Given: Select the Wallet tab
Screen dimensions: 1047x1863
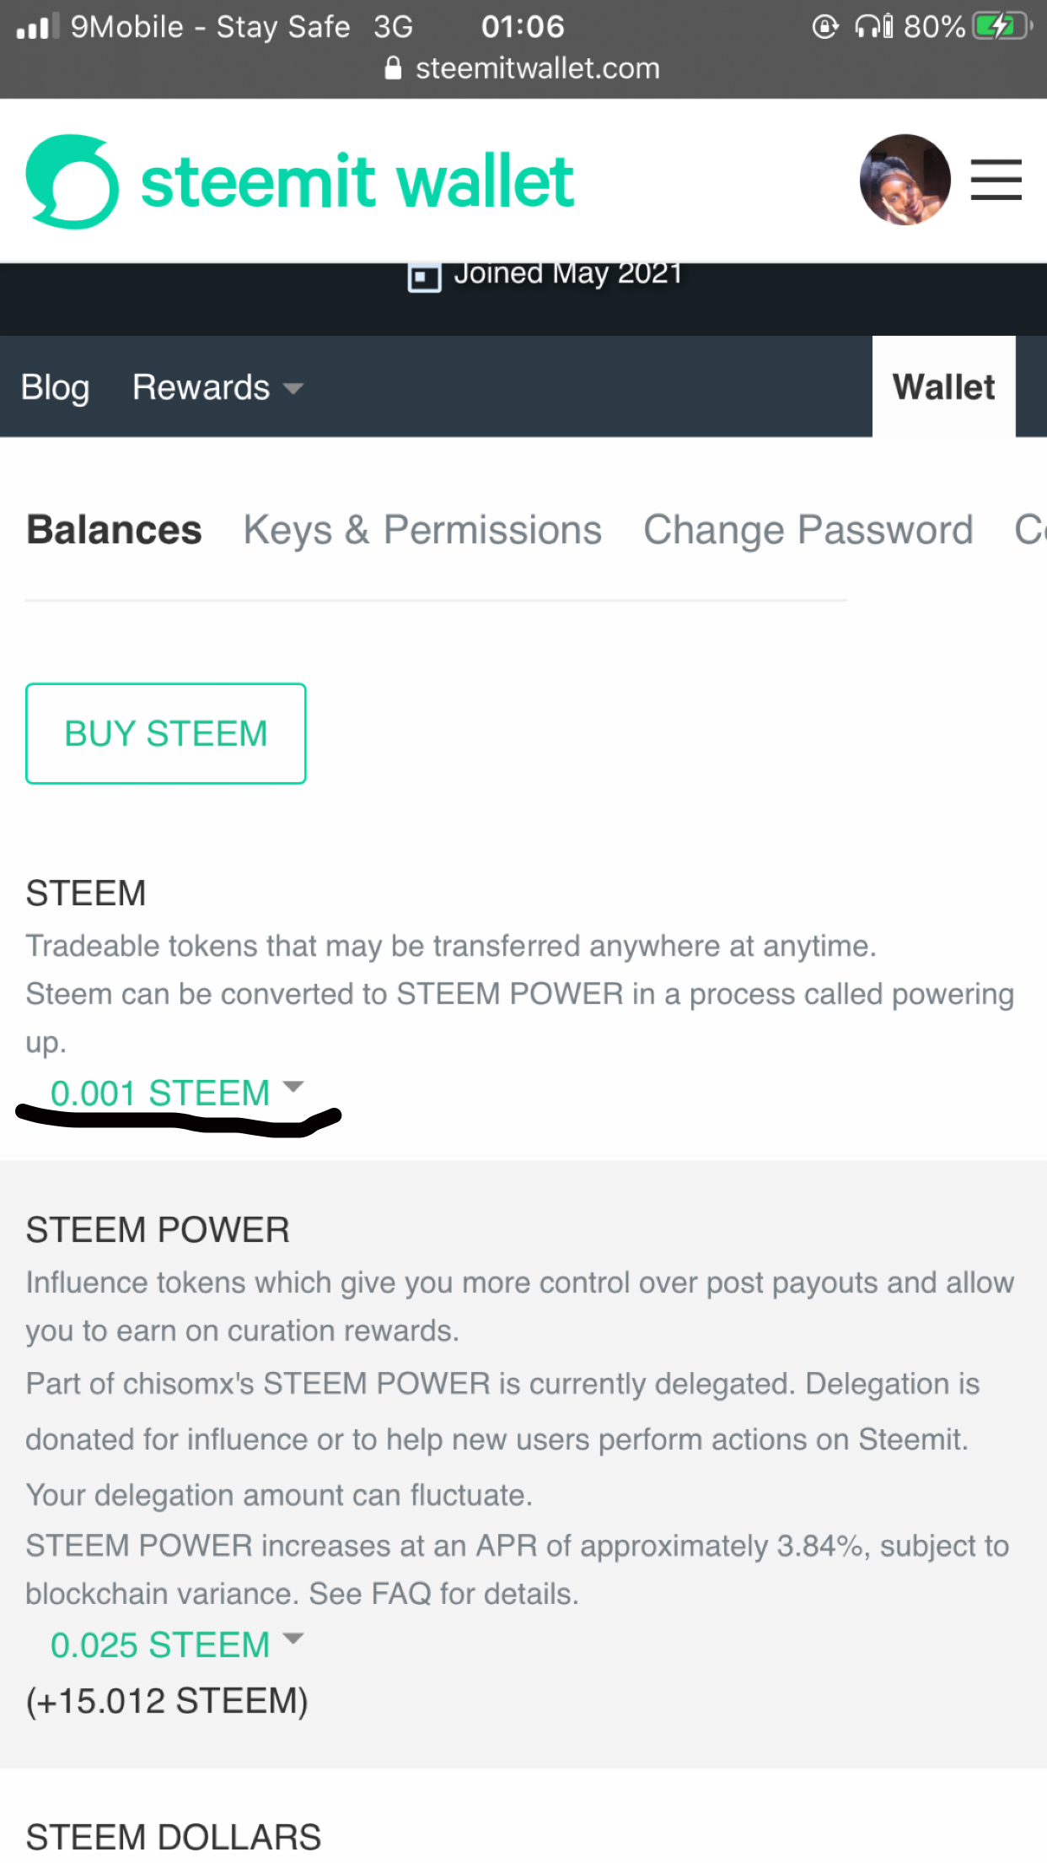Looking at the screenshot, I should coord(943,387).
